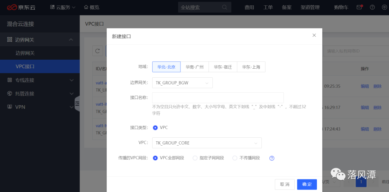Click the 请输入私有网络ID search field
Image resolution: width=389 pixels, height=192 pixels.
point(356,51)
